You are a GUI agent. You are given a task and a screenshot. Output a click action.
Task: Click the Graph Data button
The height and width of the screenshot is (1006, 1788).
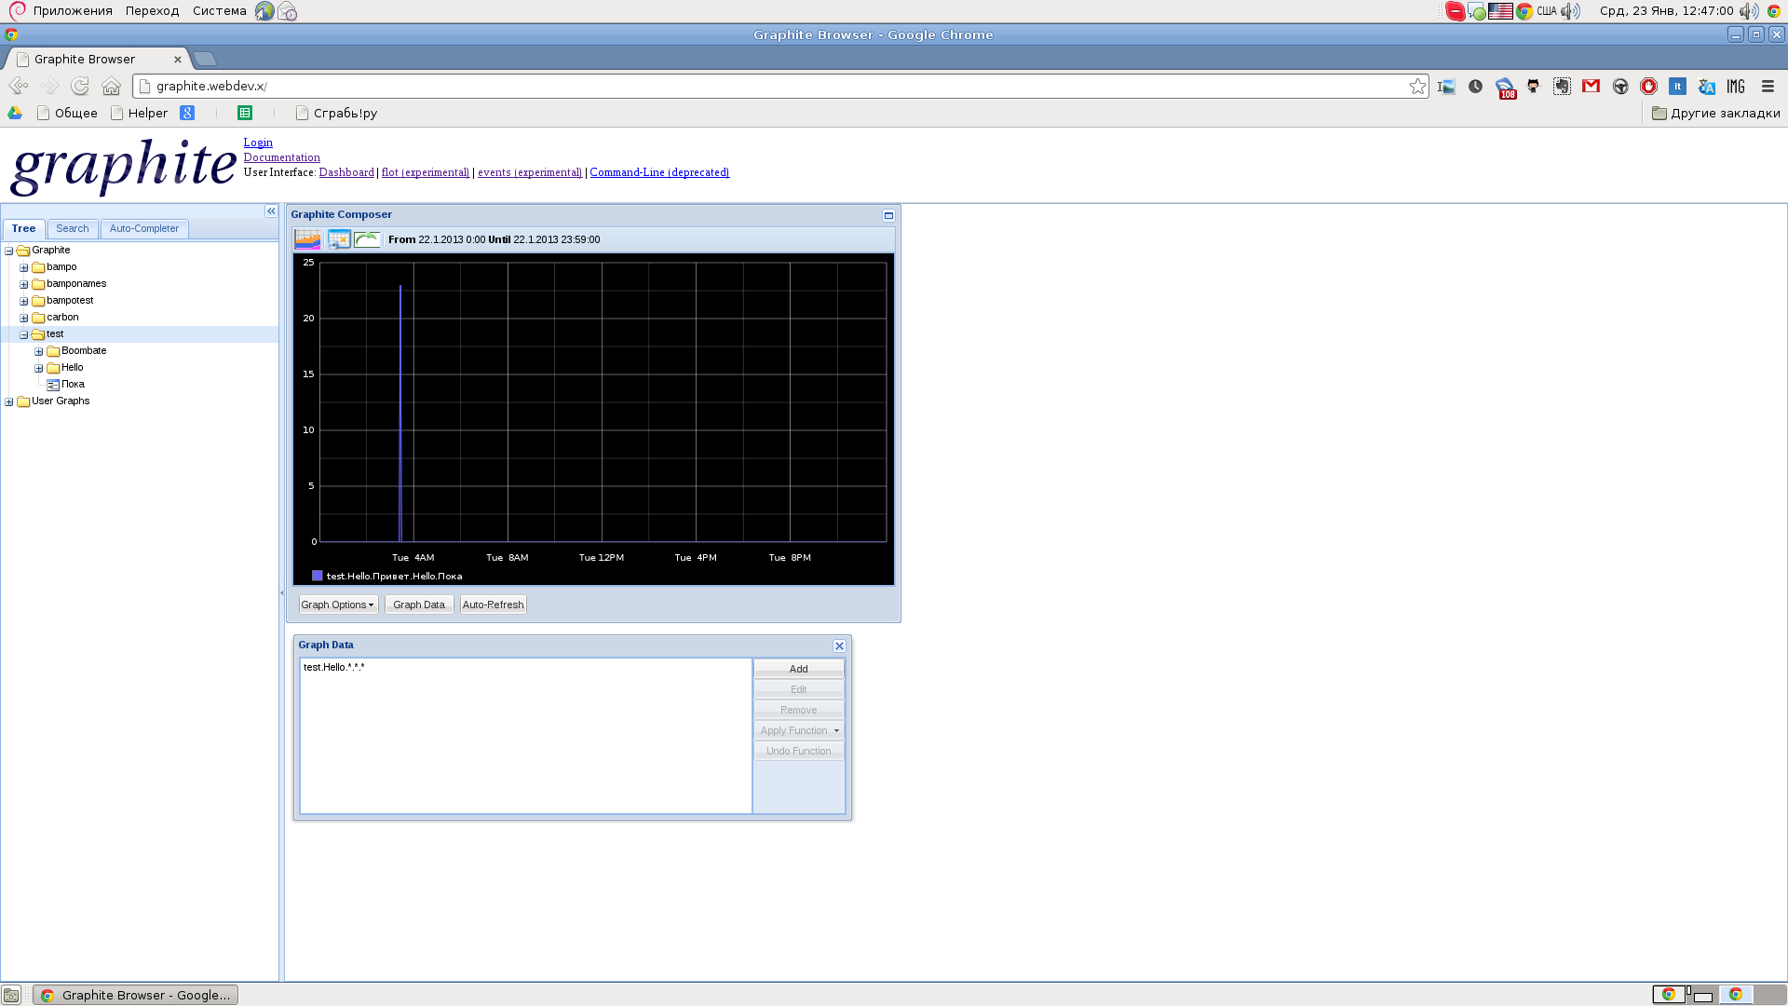click(419, 605)
